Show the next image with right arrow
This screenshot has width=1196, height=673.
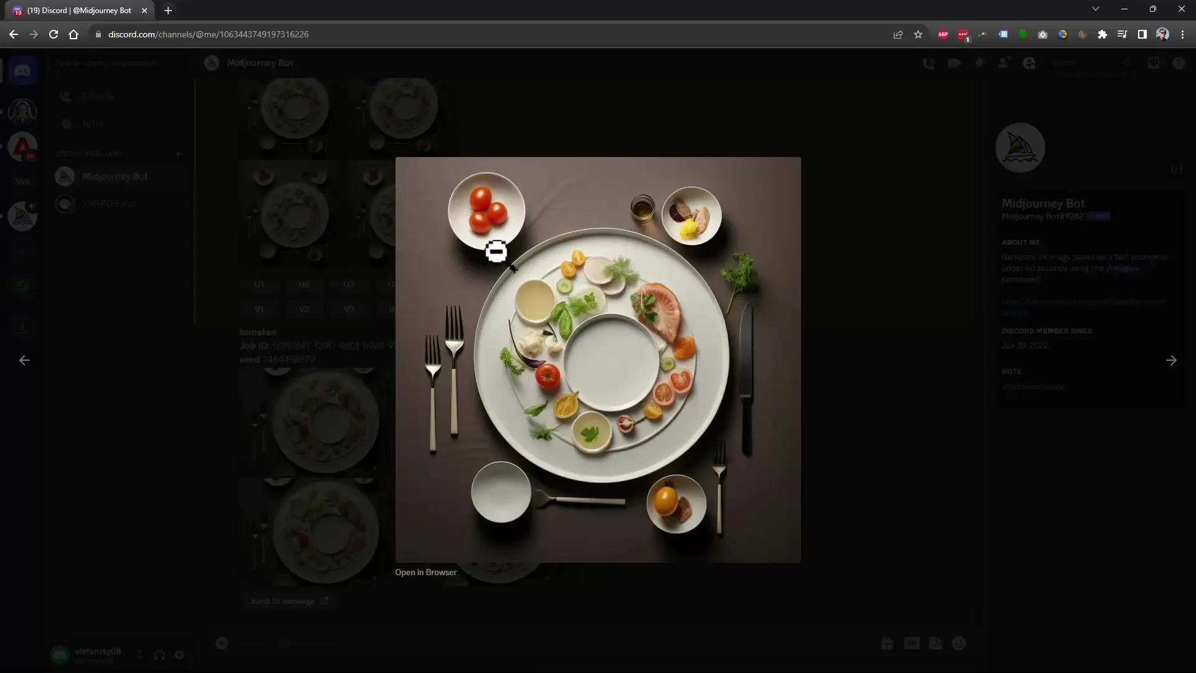click(x=1171, y=360)
